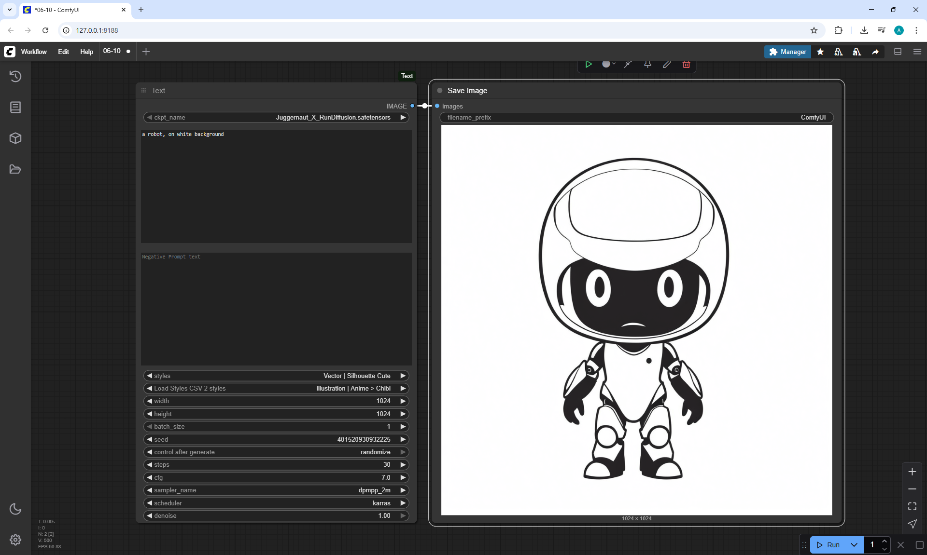Collapse the Save Image node via its dot
927x555 pixels.
pos(440,91)
